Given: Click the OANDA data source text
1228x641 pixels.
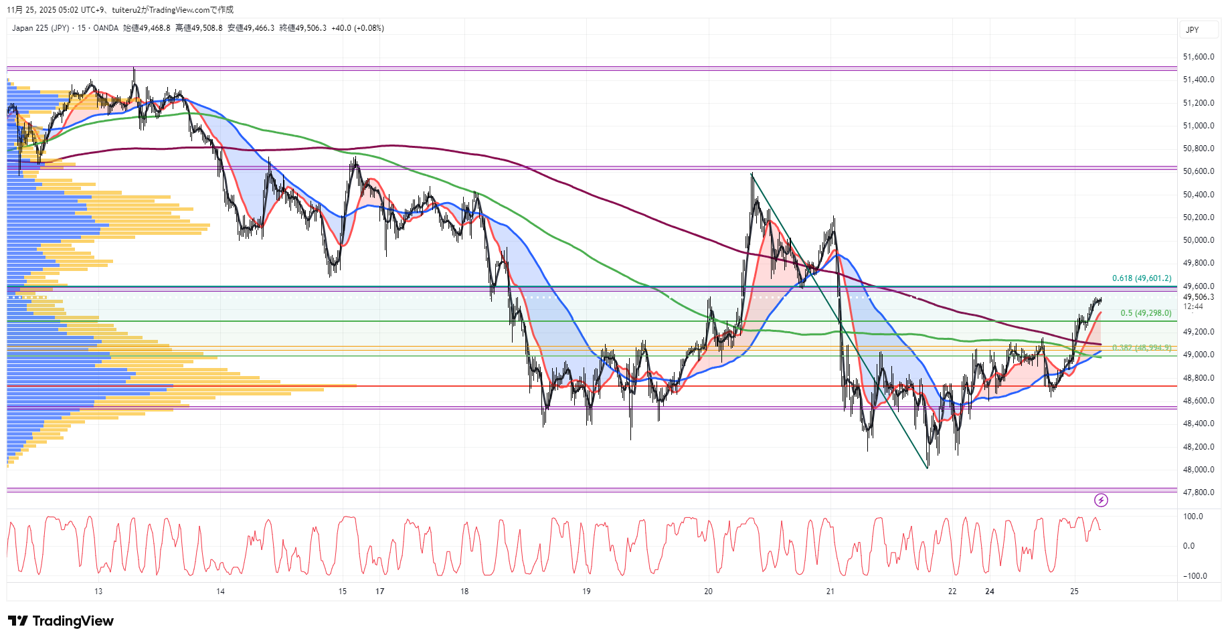Looking at the screenshot, I should 106,28.
